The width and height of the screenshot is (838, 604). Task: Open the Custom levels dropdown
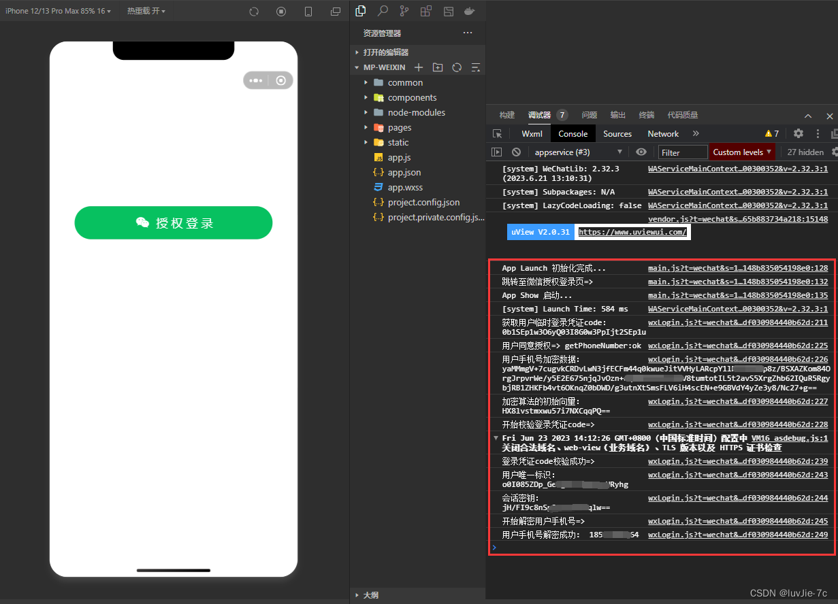[x=741, y=152]
